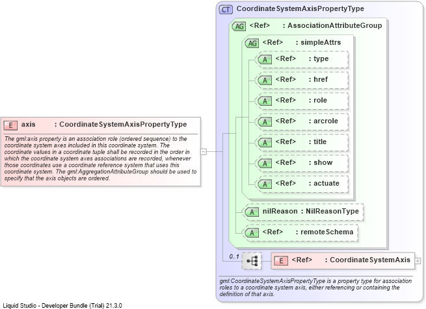Image resolution: width=426 pixels, height=309 pixels.
Task: Select the ': arcrole' attribute label
Action: point(323,121)
